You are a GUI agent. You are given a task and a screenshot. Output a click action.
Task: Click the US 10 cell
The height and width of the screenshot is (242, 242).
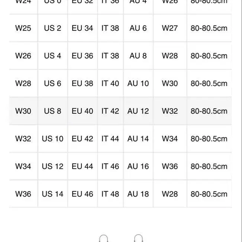coord(53,139)
